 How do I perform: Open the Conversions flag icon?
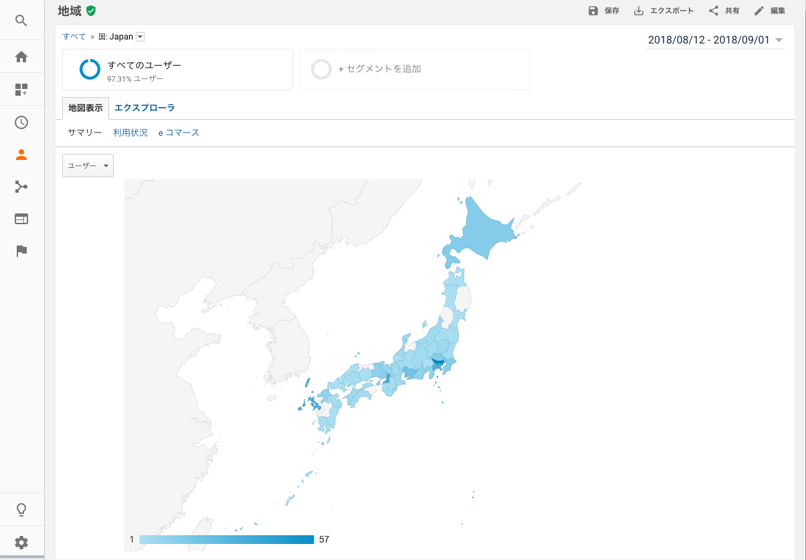[21, 251]
